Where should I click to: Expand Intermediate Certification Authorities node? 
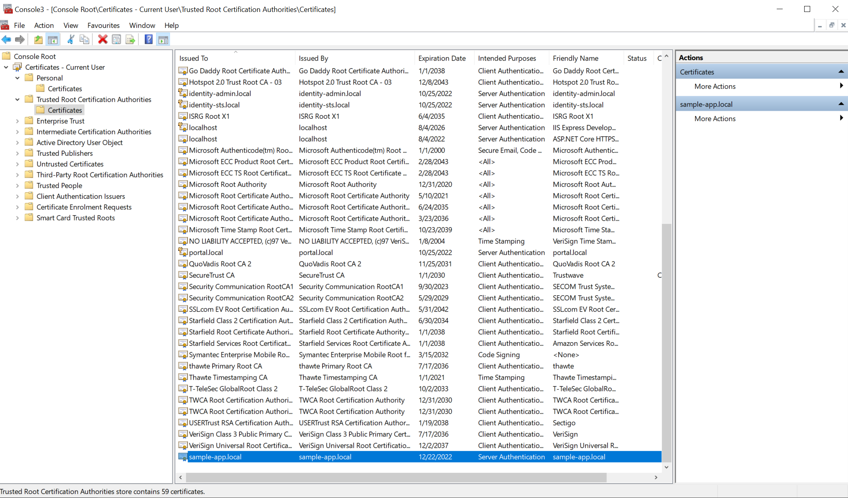pos(18,132)
